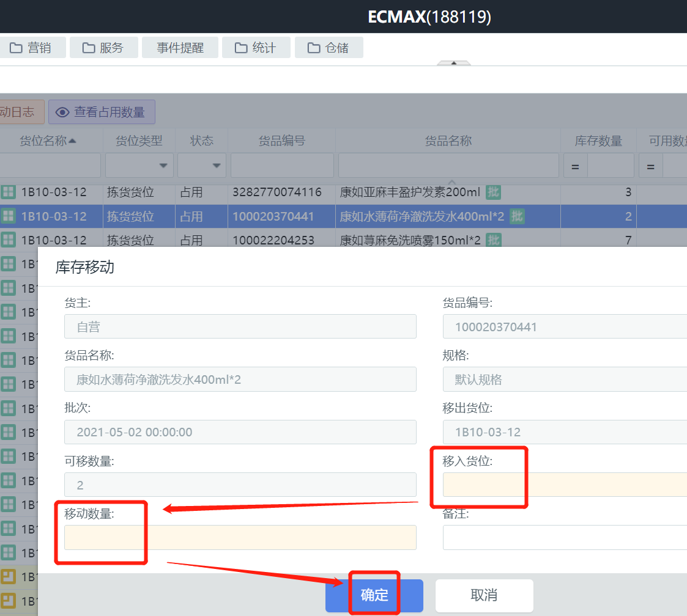Click grid icon of row 100022204253
Image resolution: width=687 pixels, height=616 pixels.
(x=8, y=240)
